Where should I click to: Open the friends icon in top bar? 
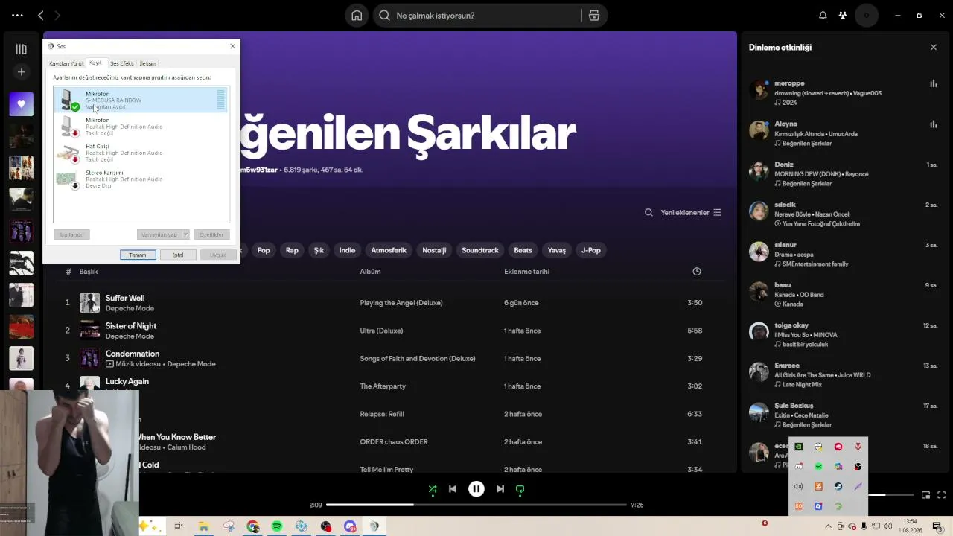[x=843, y=16]
